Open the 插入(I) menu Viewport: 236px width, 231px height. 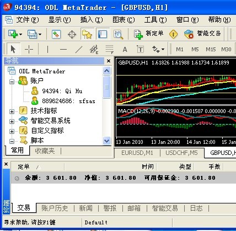pos(92,20)
